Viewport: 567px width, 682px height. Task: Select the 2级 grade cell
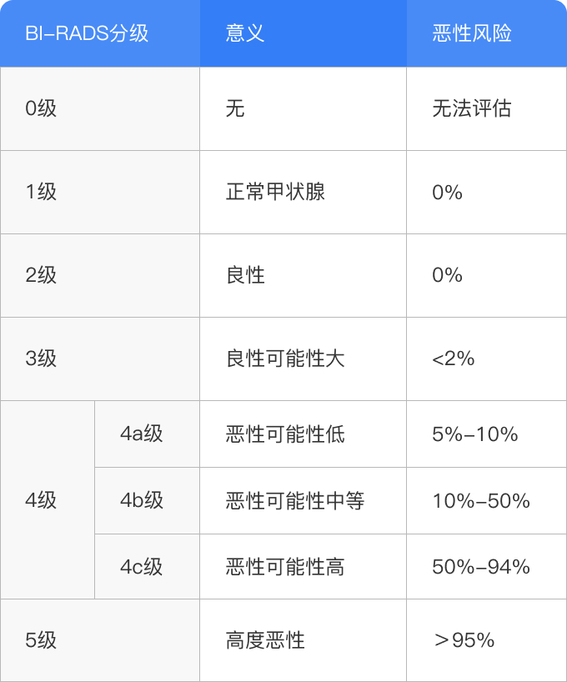click(42, 275)
